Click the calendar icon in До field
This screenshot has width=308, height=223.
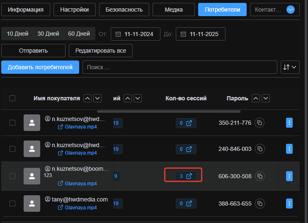(x=183, y=34)
